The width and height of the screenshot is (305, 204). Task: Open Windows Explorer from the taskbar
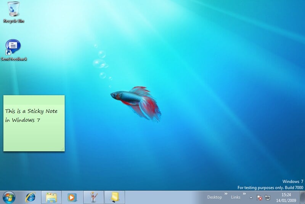[51, 197]
